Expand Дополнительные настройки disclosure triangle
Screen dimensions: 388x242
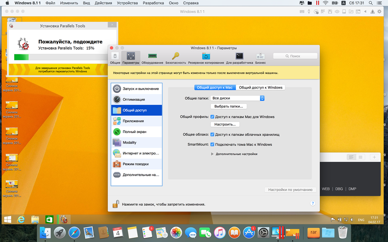pyautogui.click(x=212, y=154)
